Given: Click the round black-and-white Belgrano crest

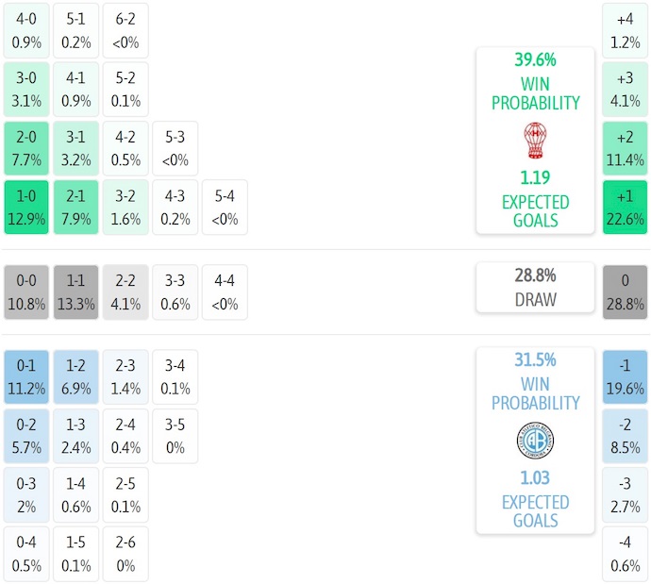Looking at the screenshot, I should click(x=535, y=441).
